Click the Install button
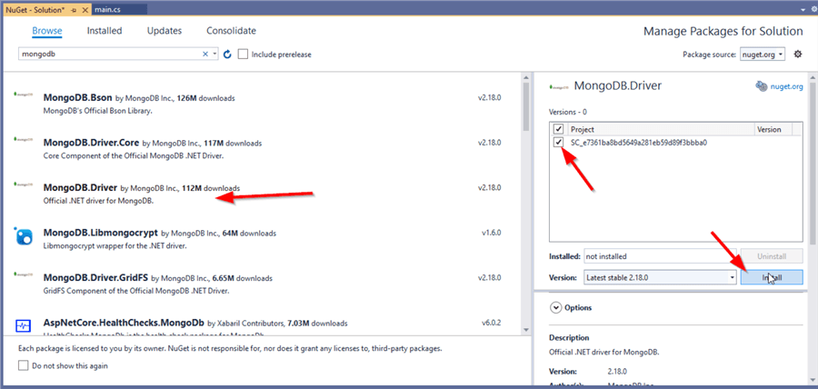This screenshot has height=389, width=818. click(772, 277)
